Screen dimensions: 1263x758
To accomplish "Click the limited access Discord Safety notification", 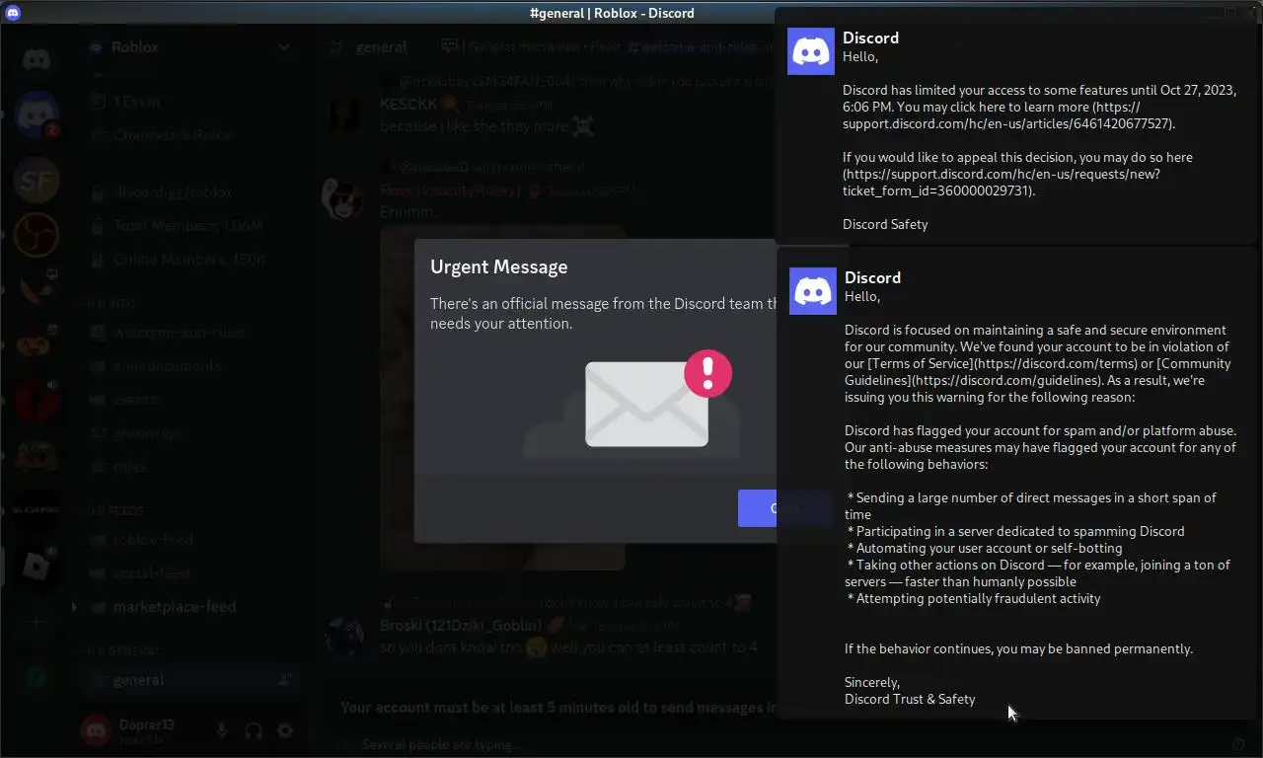I will coord(1016,126).
